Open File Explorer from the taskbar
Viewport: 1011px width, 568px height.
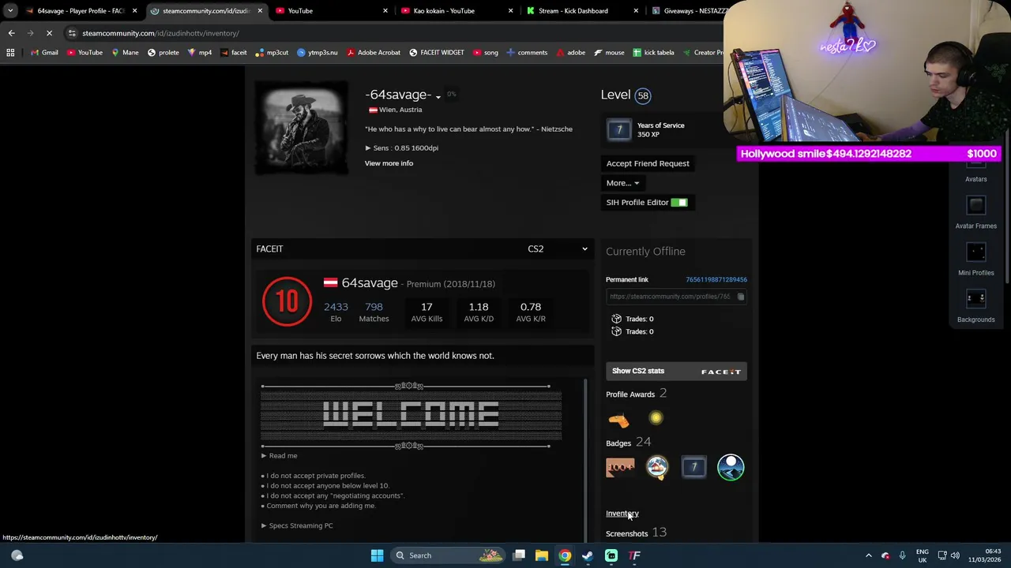click(542, 555)
